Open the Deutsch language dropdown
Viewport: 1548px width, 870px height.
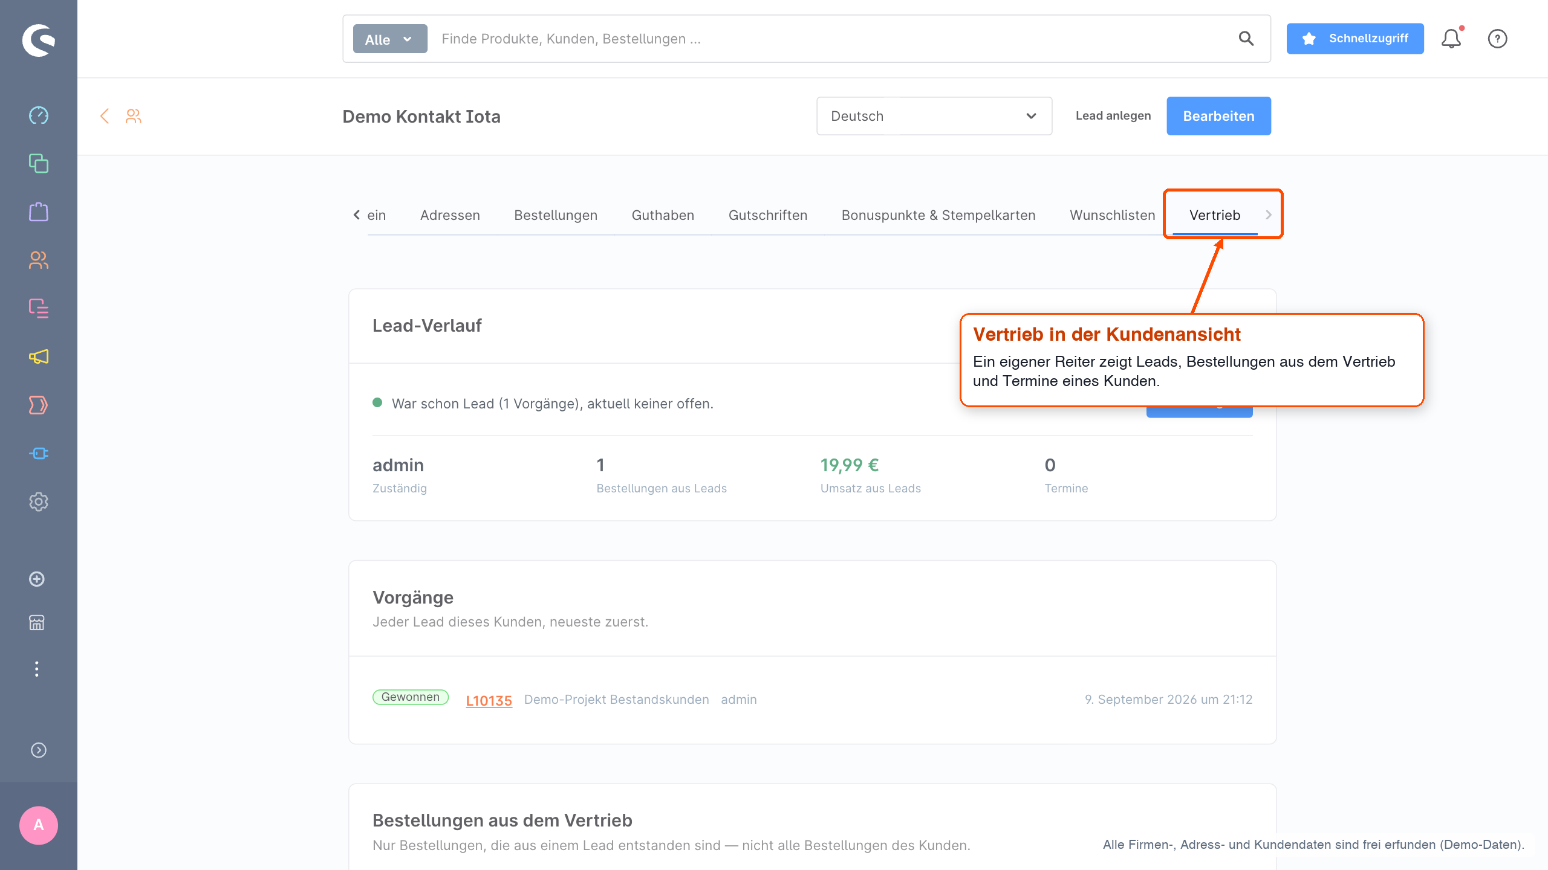coord(934,116)
